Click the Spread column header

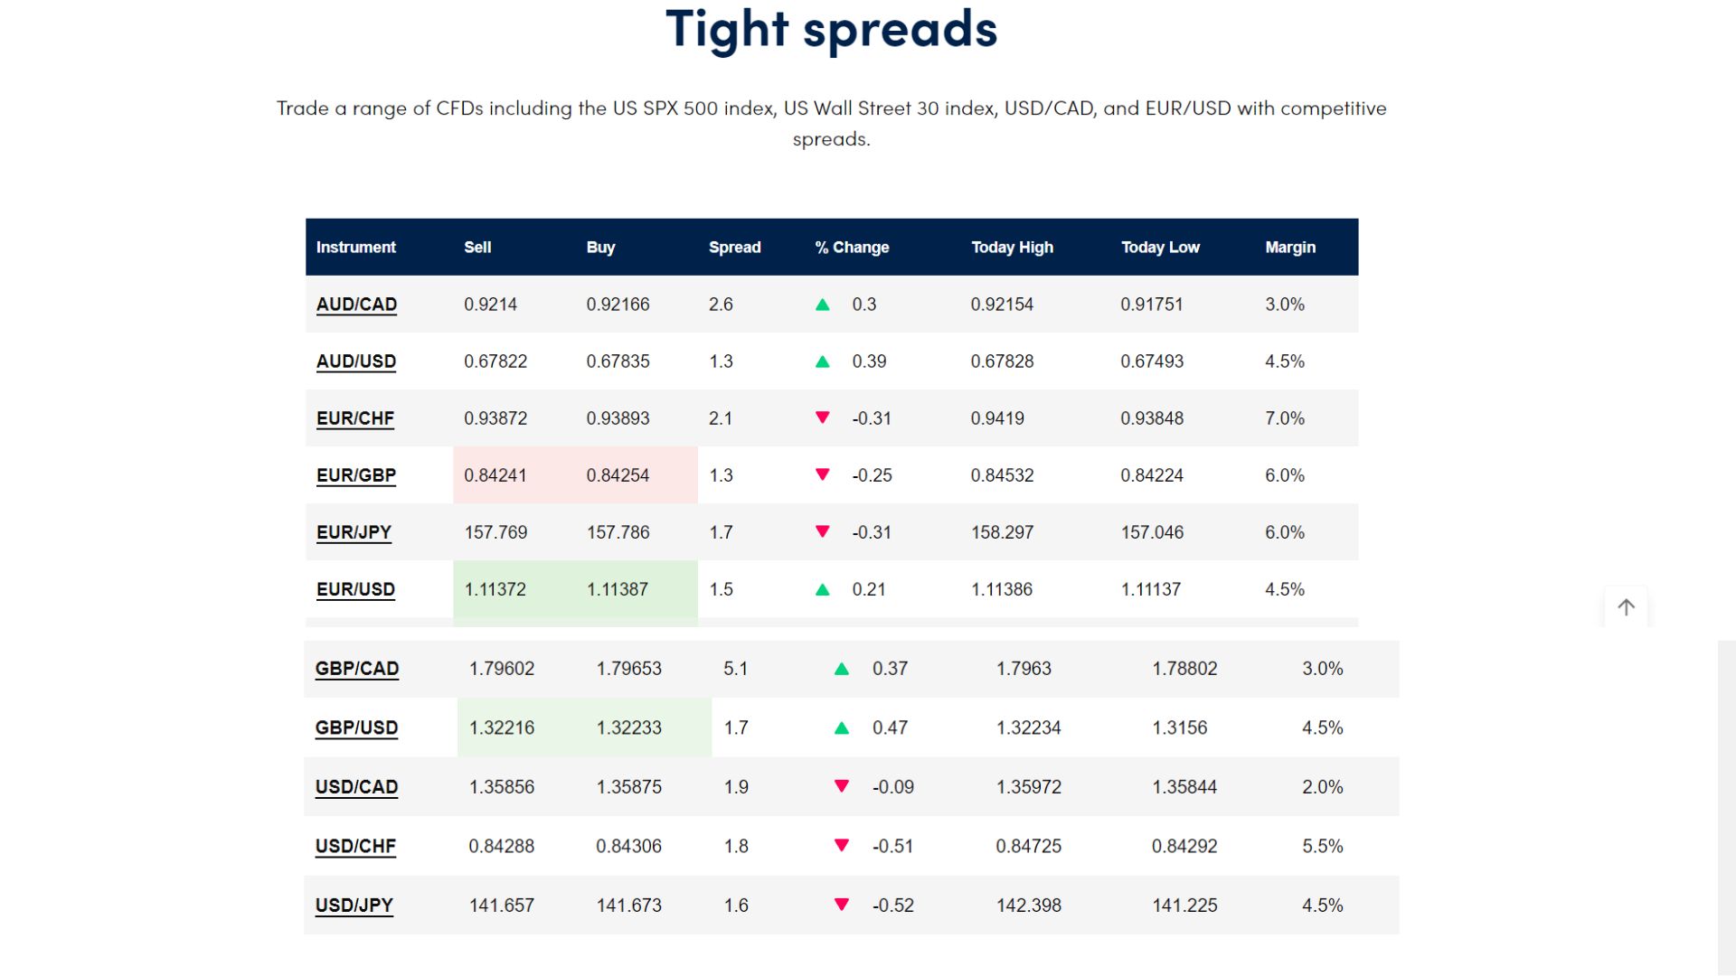[x=734, y=247]
